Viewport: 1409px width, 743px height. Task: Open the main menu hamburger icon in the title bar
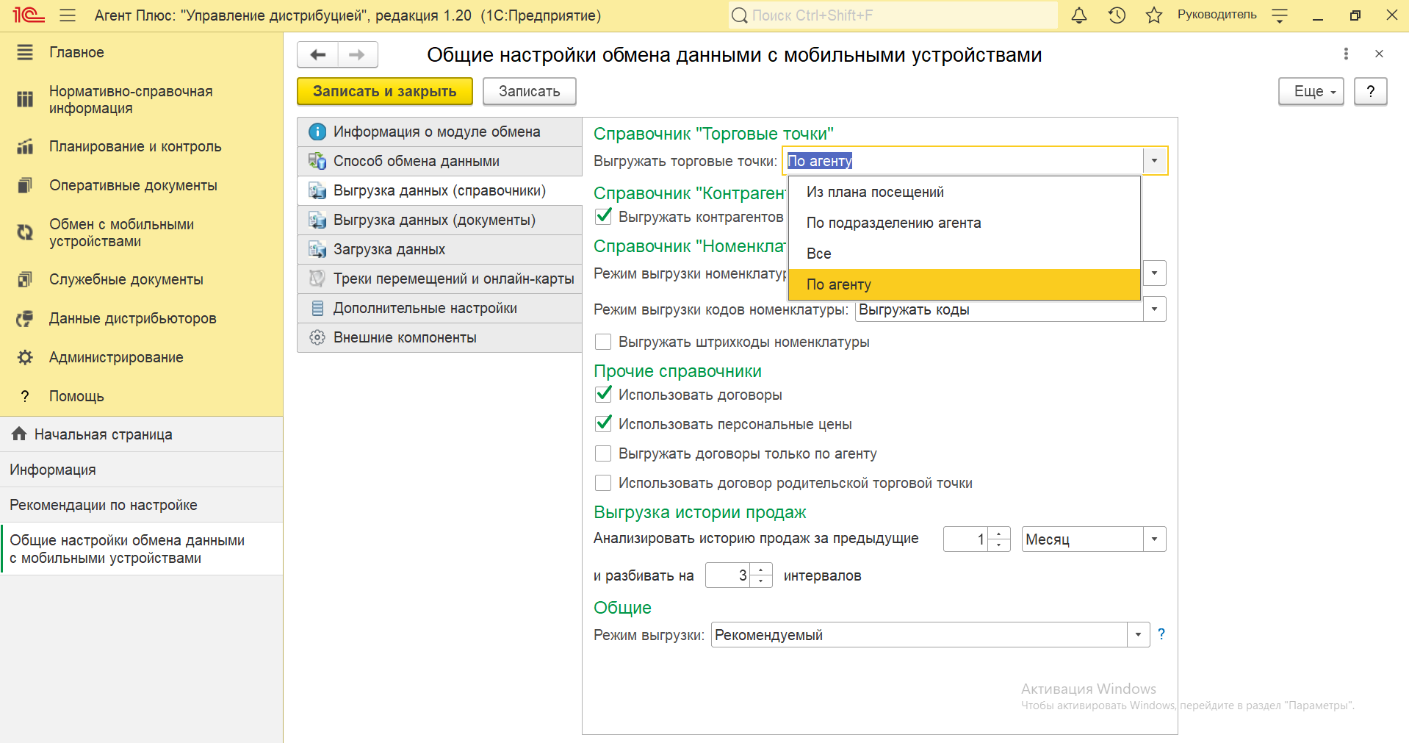pos(68,15)
